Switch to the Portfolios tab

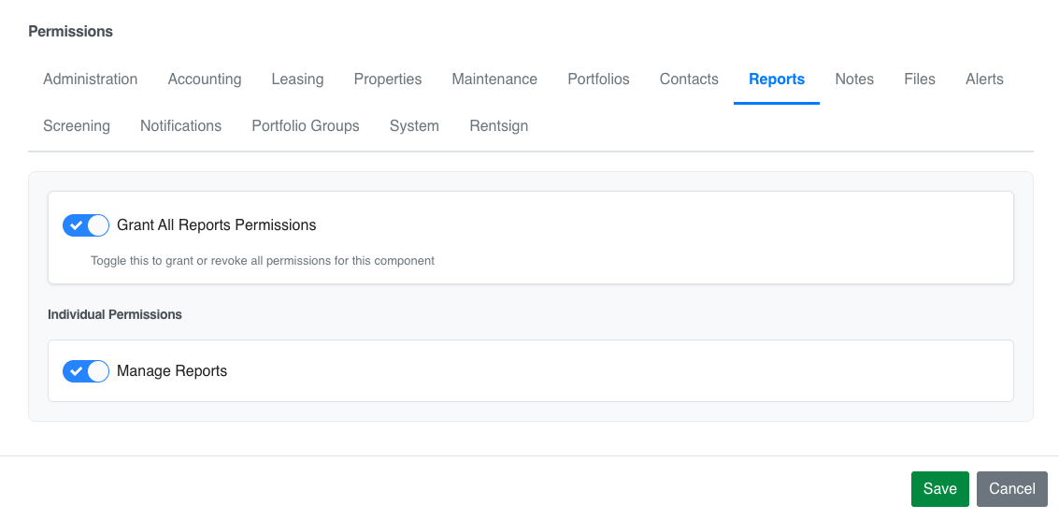point(598,79)
